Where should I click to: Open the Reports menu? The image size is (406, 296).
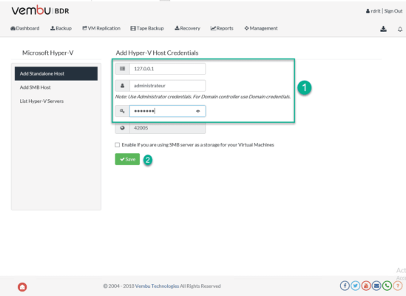pyautogui.click(x=222, y=28)
